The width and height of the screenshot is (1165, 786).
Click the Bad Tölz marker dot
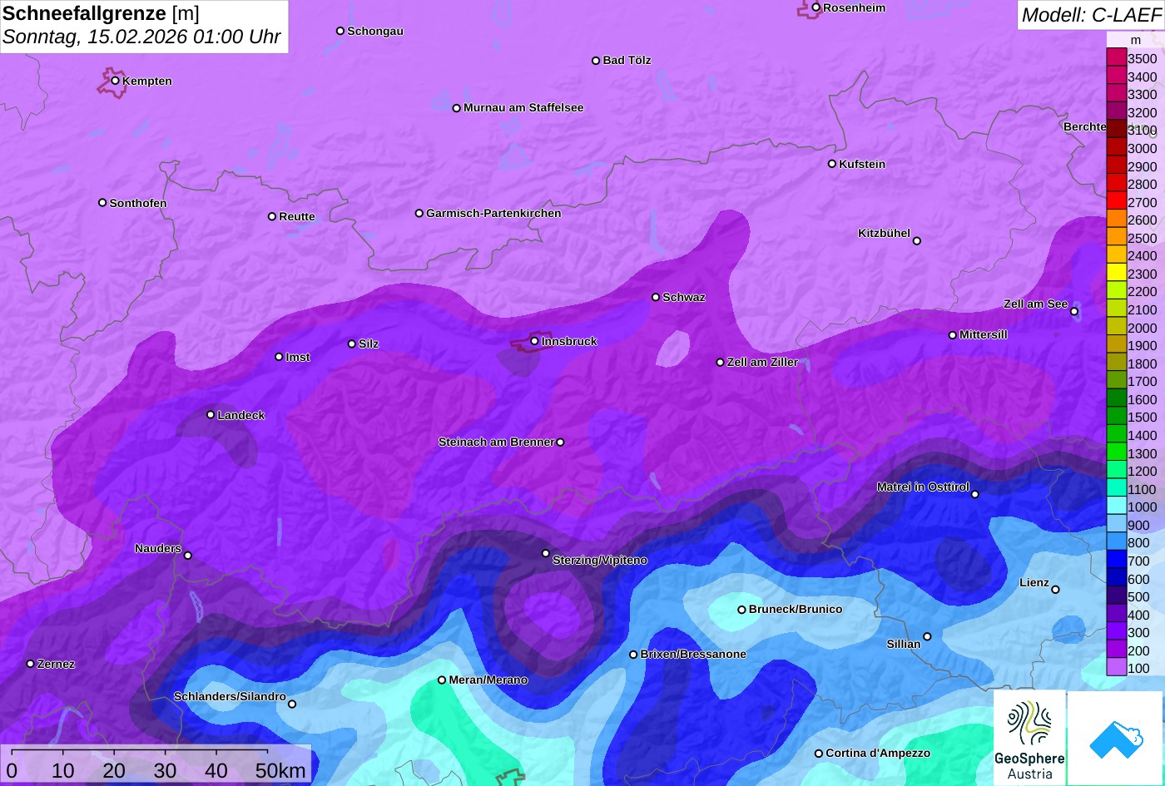[596, 61]
